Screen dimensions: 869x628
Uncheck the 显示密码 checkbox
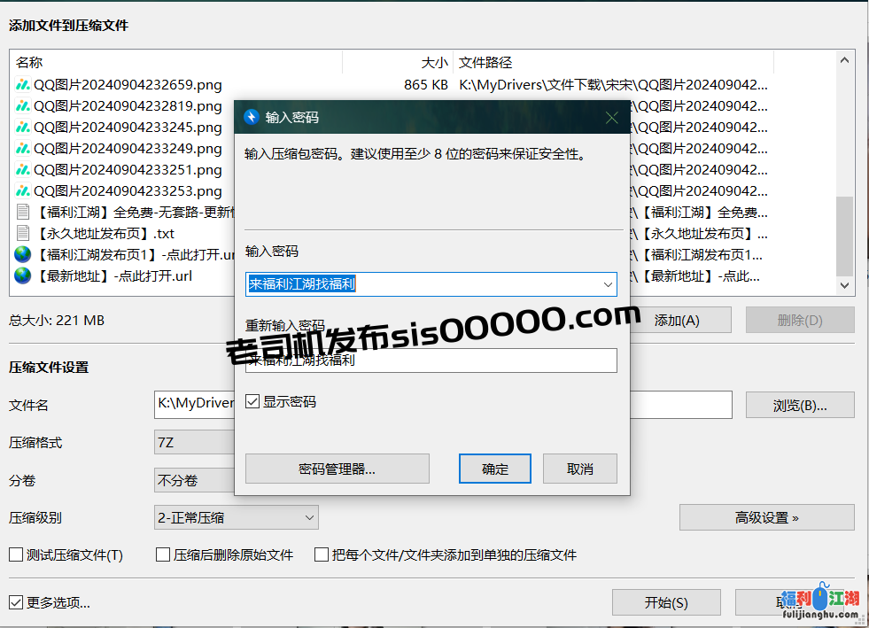click(x=252, y=401)
